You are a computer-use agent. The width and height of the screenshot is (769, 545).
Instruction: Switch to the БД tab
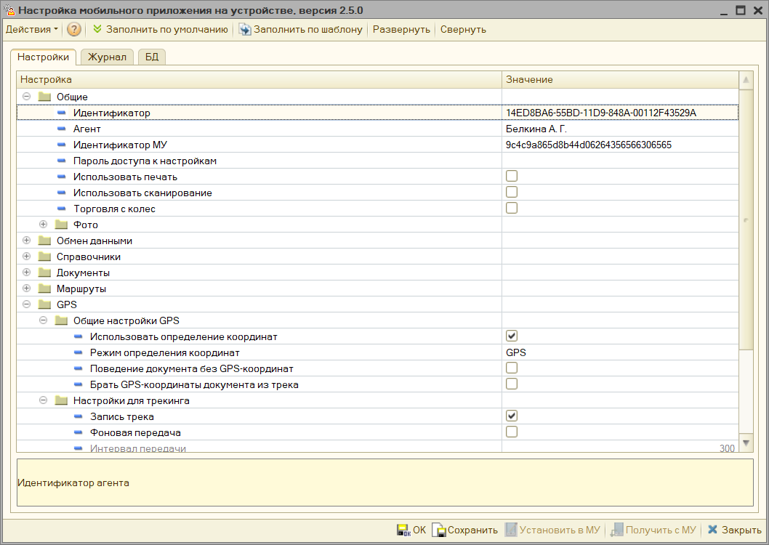151,57
